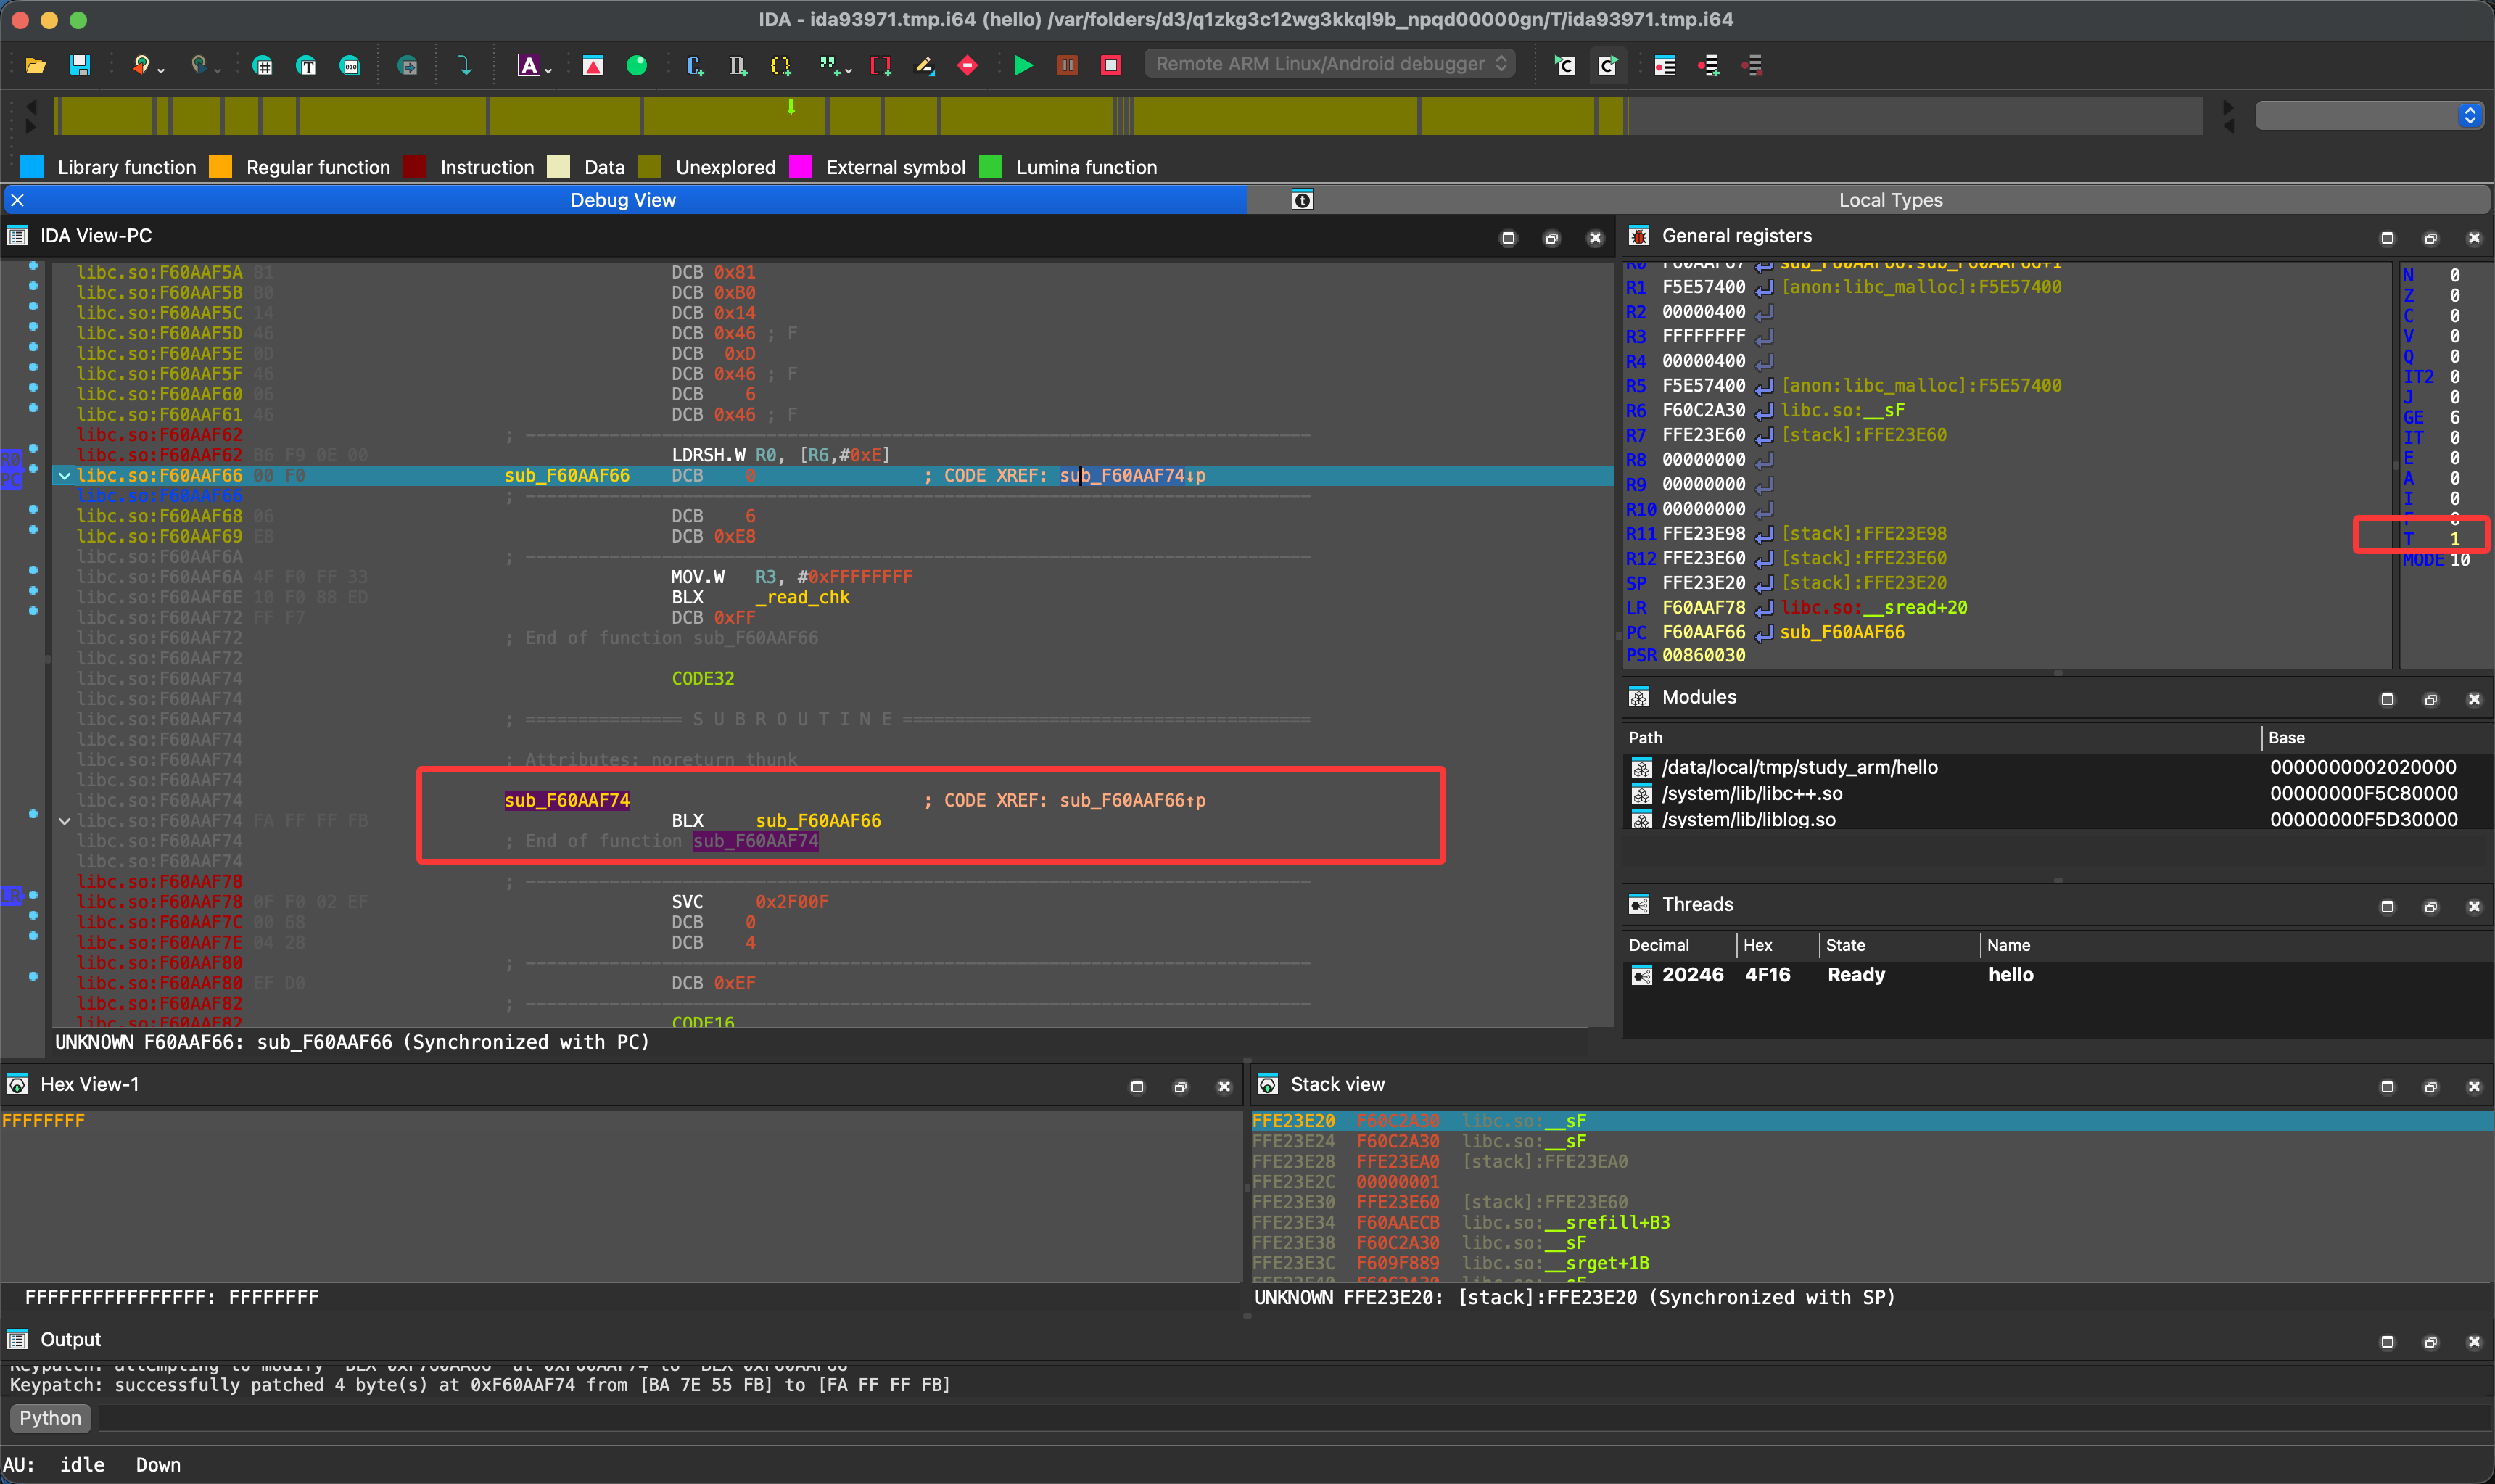
Task: Collapse the sub_F60AAF74 function chevron
Action: click(65, 821)
